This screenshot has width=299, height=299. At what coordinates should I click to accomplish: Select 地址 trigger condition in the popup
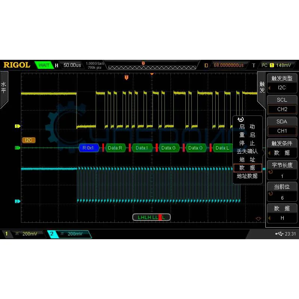pos(247,159)
